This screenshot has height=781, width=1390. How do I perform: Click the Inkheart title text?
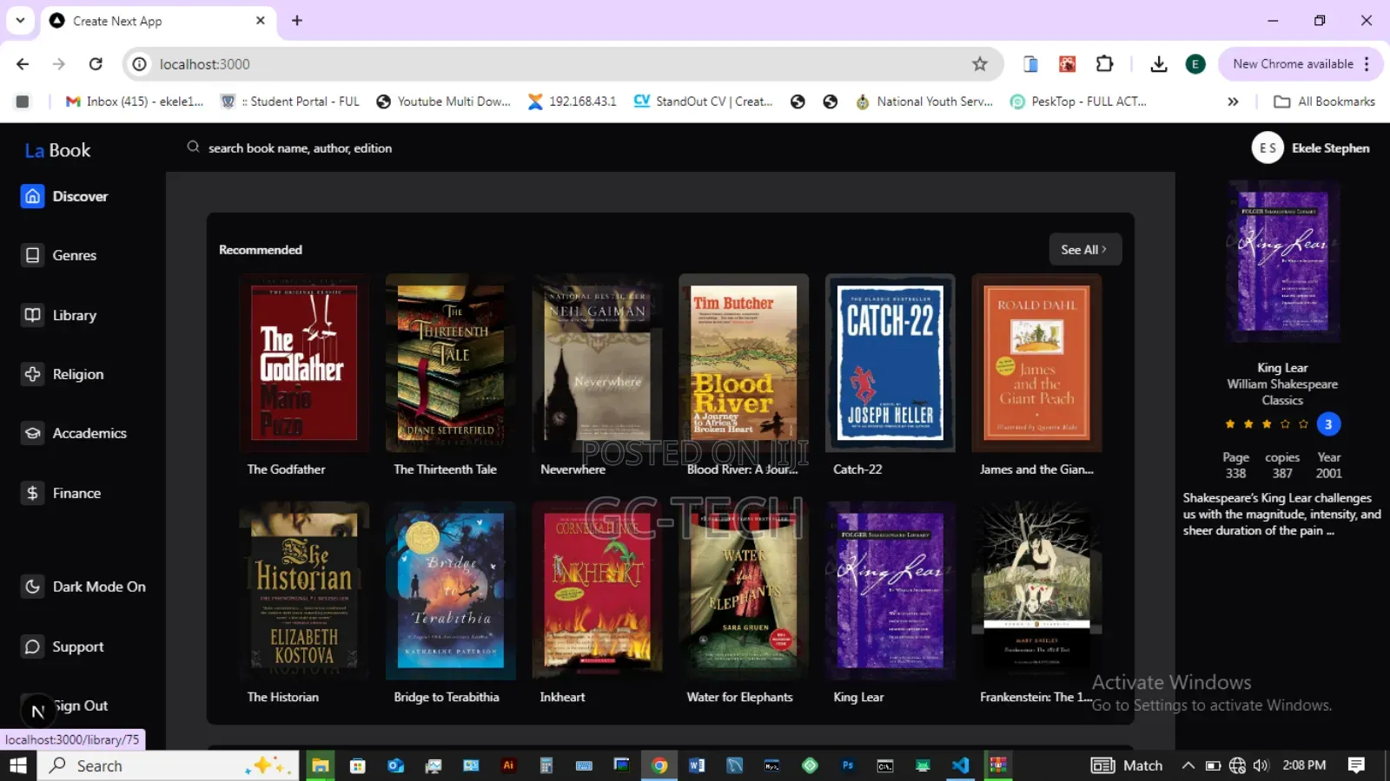[562, 697]
